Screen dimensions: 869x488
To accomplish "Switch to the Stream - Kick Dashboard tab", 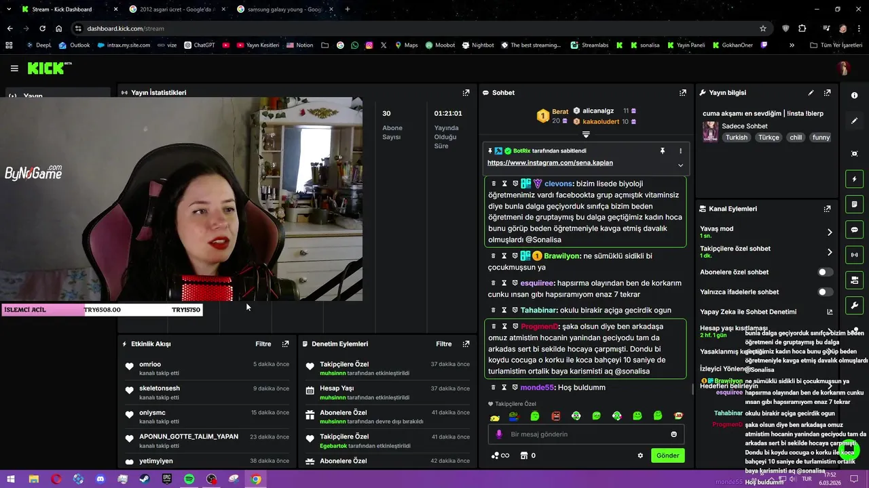I will pyautogui.click(x=68, y=9).
